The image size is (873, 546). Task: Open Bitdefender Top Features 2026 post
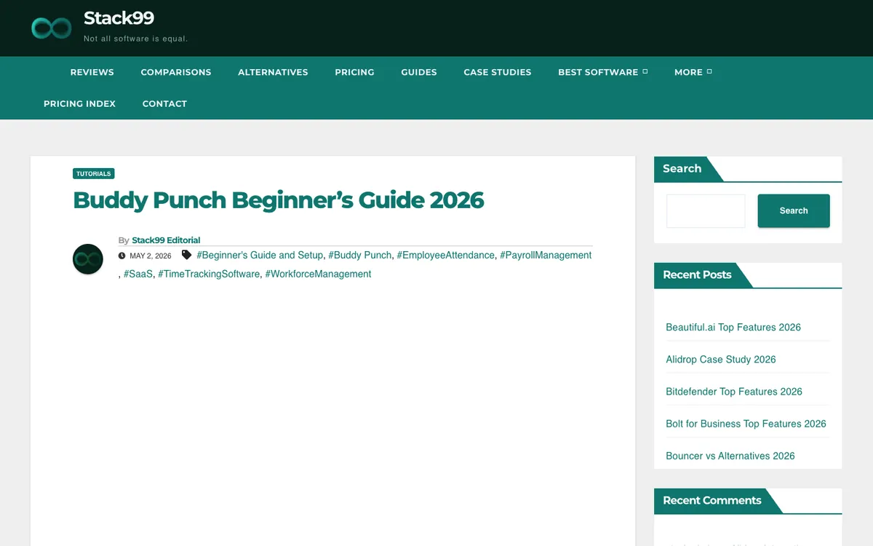click(x=734, y=392)
